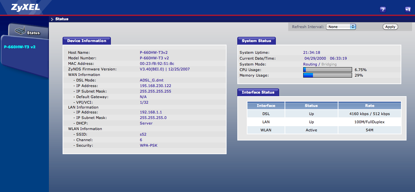Screen dimensions: 415x192
Task: Click WAN IP address 195.168.230.122
Action: click(156, 86)
